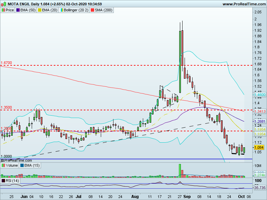Click the 1.6 price axis label
This screenshot has height=200, width=267.
pos(257,75)
